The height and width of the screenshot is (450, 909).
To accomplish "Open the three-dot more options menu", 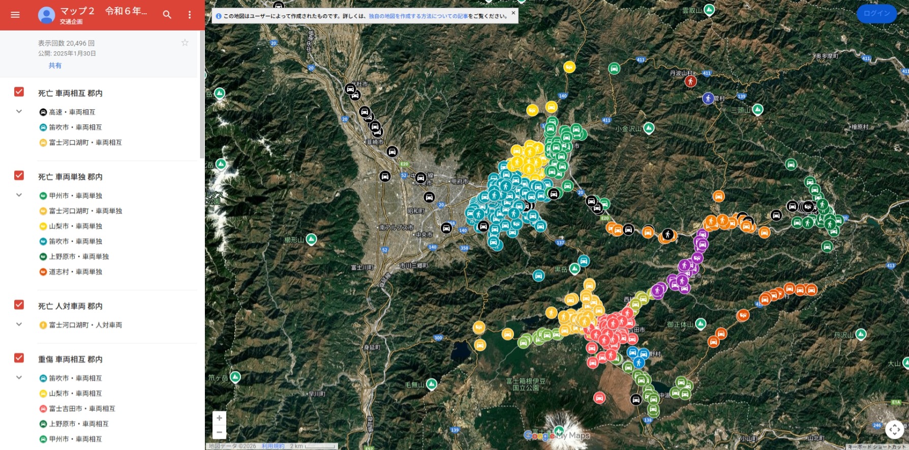I will (x=190, y=15).
